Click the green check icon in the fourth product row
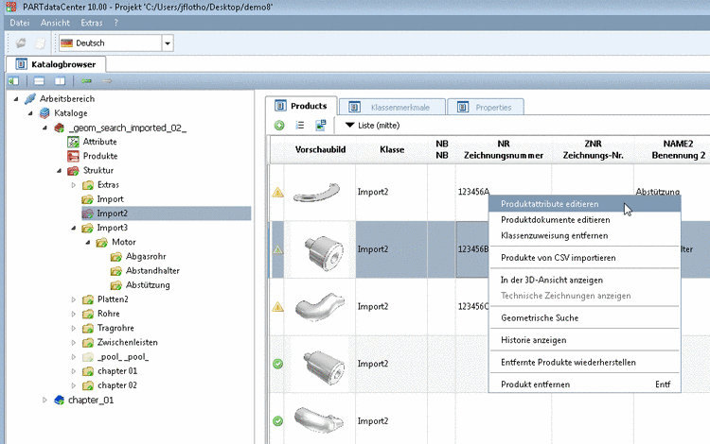 pos(277,364)
